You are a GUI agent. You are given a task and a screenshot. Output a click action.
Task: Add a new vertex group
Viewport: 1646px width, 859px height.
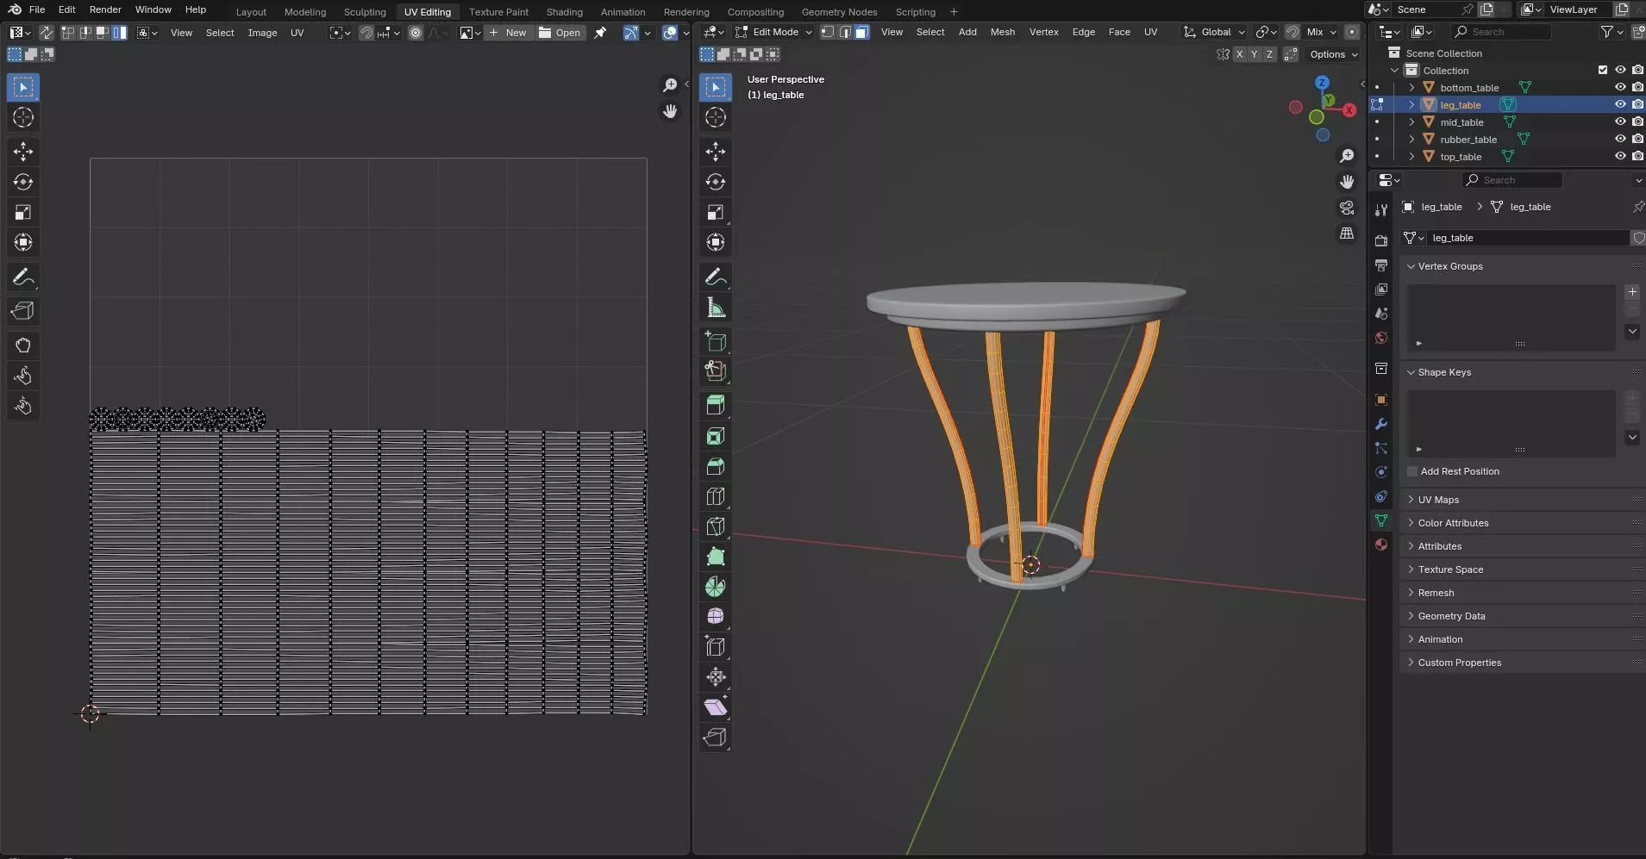click(1632, 292)
